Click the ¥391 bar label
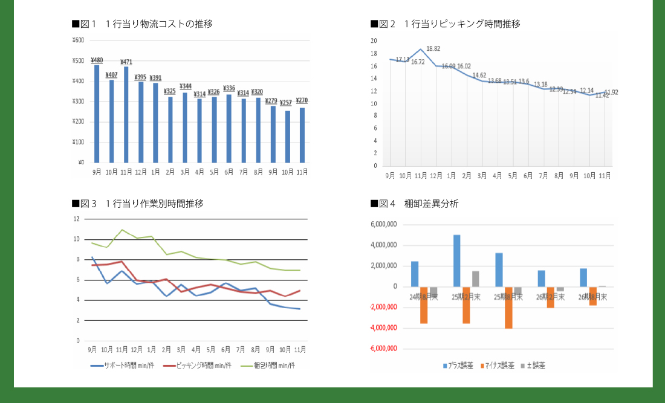 point(155,78)
